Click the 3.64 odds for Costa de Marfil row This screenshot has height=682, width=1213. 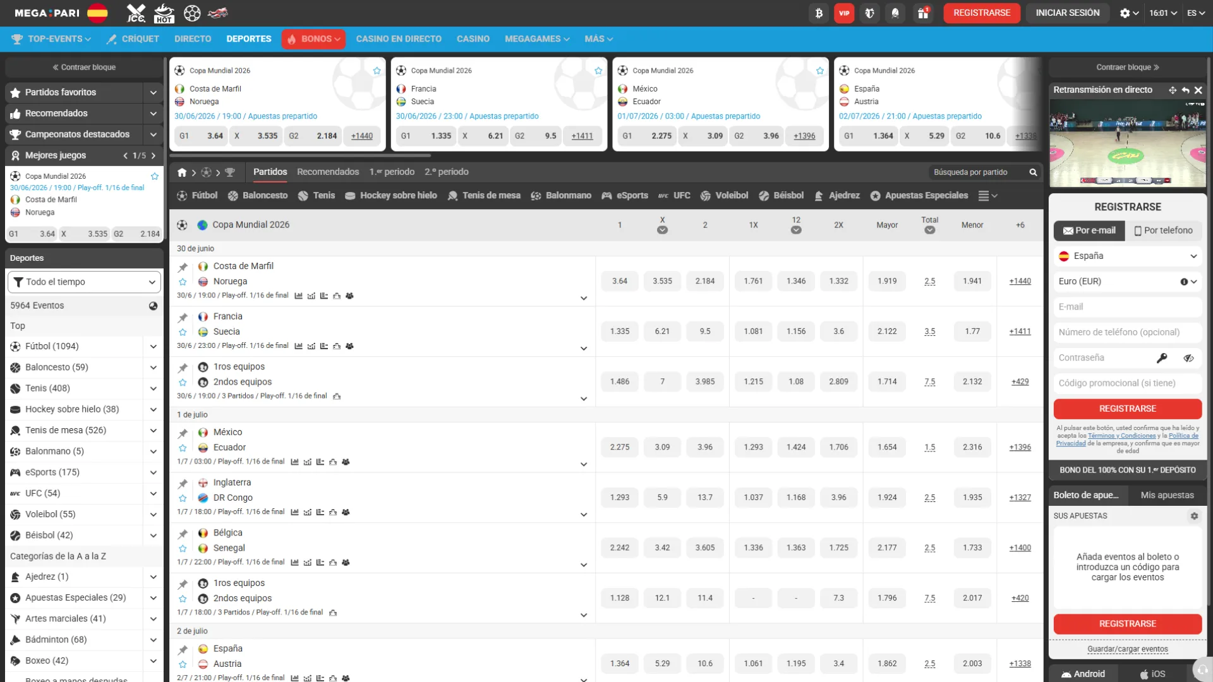[619, 282]
